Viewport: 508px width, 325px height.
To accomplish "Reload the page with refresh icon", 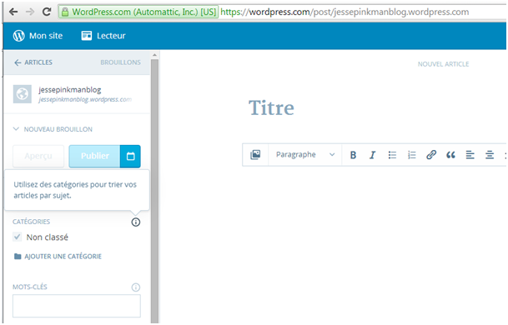I will 47,12.
